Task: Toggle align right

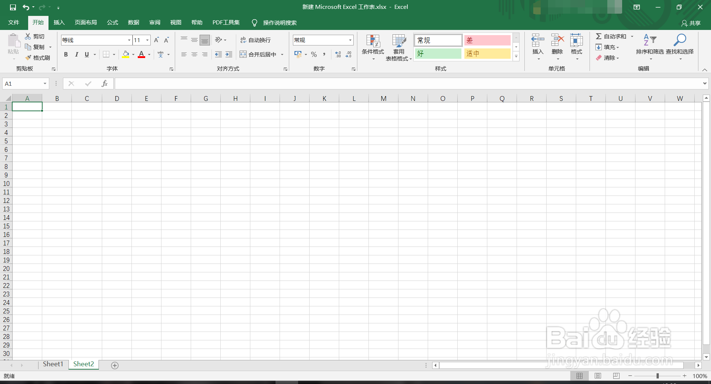Action: point(205,54)
